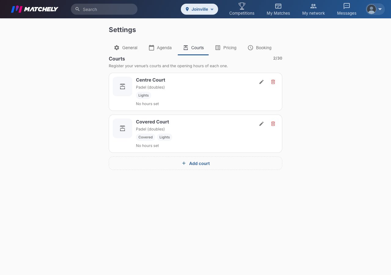Click the user avatar icon

371,9
